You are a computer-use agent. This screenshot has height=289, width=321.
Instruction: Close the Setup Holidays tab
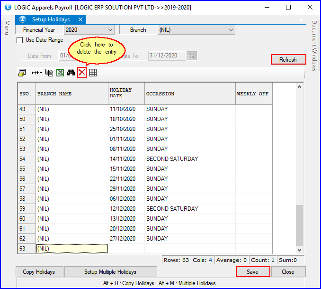tap(80, 19)
